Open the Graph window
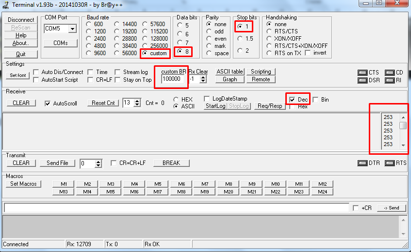Viewport: 411px width, 252px height. pyautogui.click(x=230, y=79)
